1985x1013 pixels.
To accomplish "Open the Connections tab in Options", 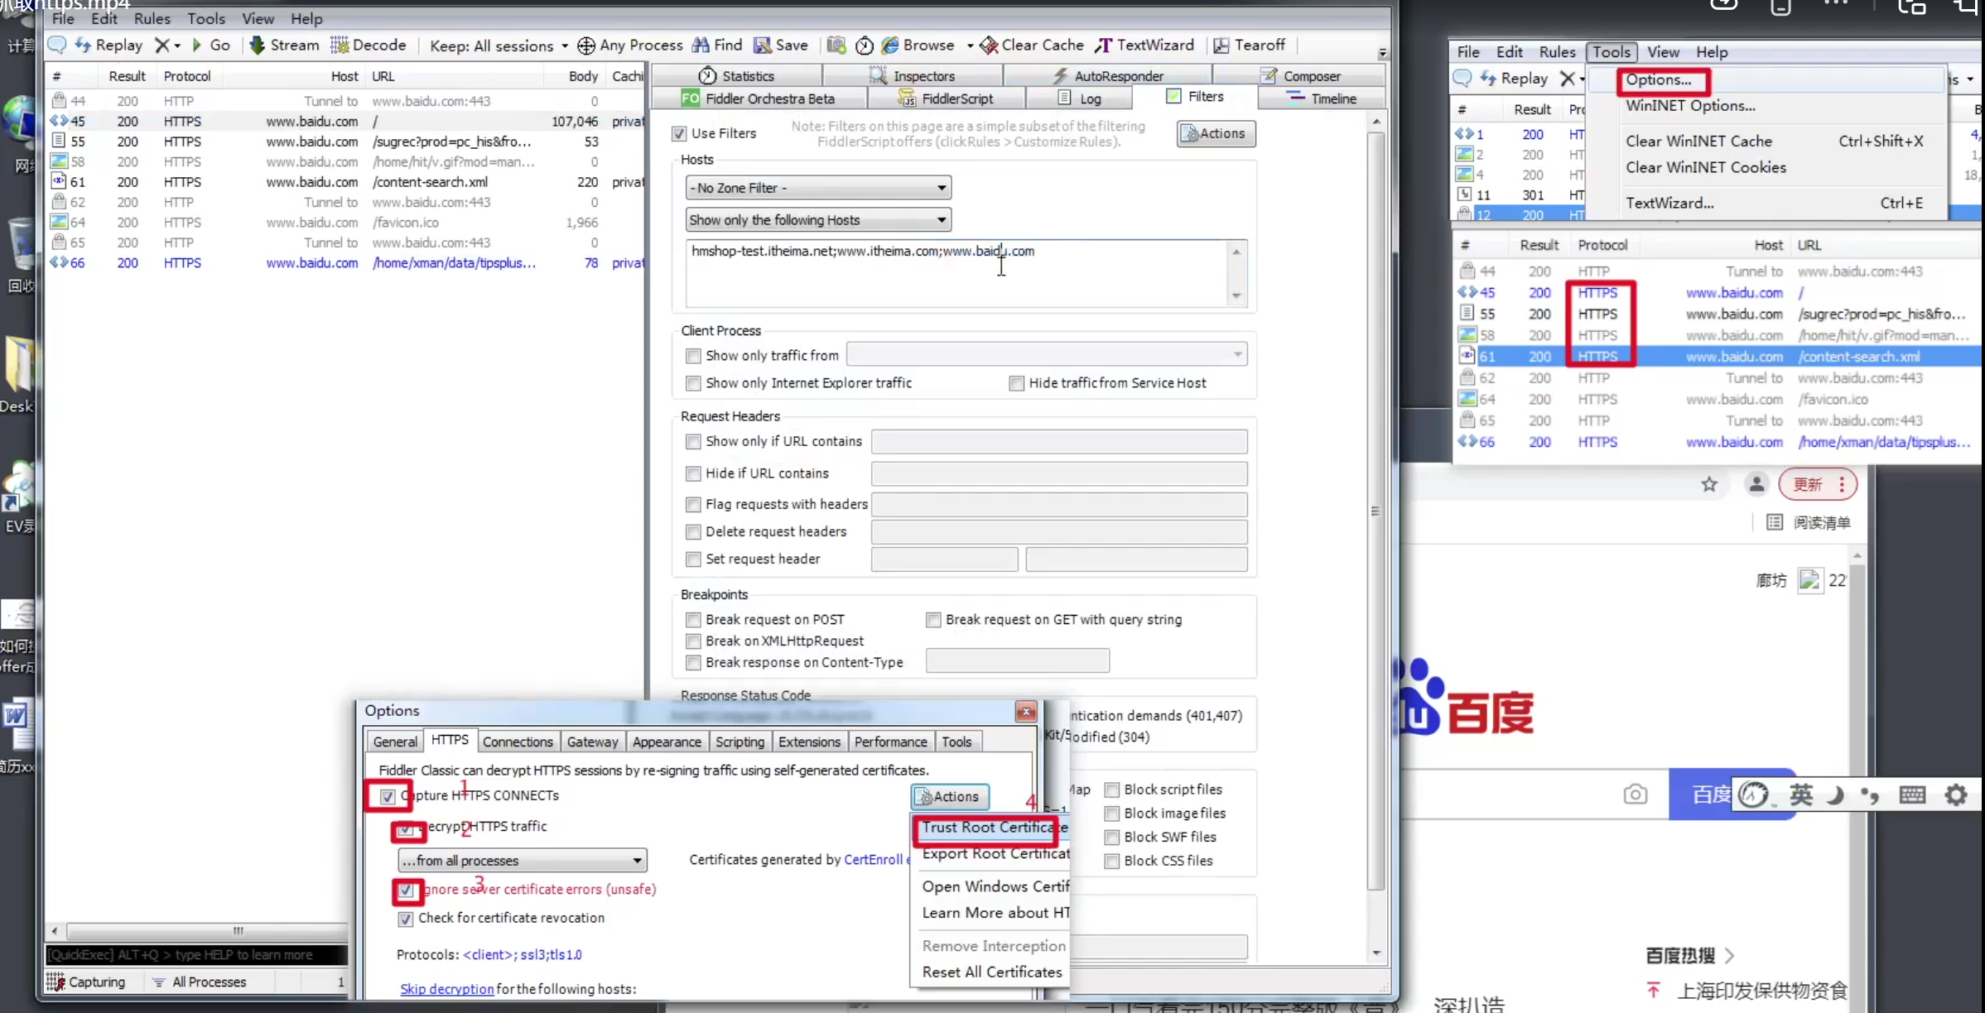I will tap(518, 742).
